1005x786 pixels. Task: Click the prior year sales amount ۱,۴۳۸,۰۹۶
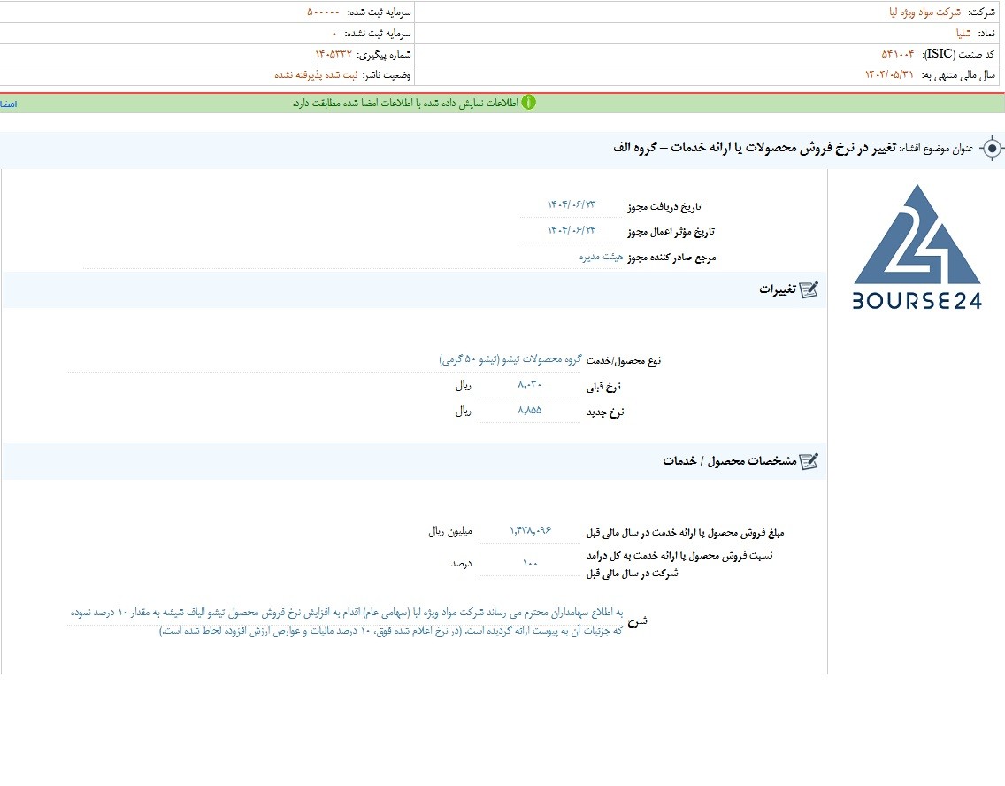(x=530, y=530)
